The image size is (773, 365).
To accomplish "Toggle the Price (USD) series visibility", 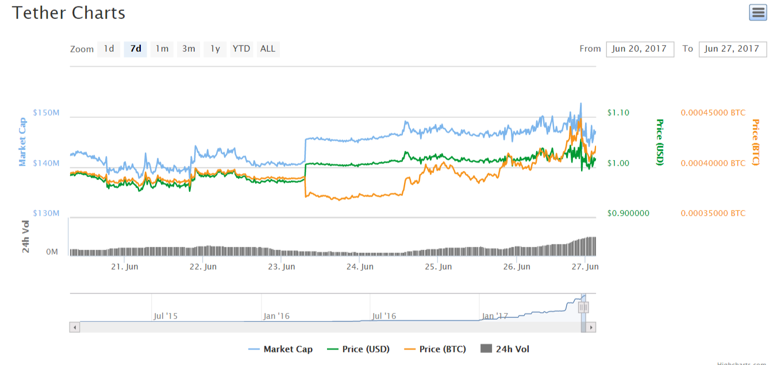I will pyautogui.click(x=358, y=349).
